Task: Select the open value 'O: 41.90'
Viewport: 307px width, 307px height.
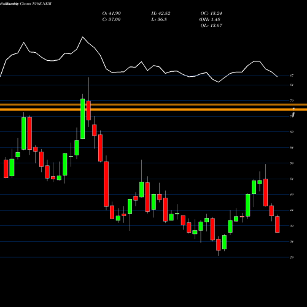Action: click(112, 14)
